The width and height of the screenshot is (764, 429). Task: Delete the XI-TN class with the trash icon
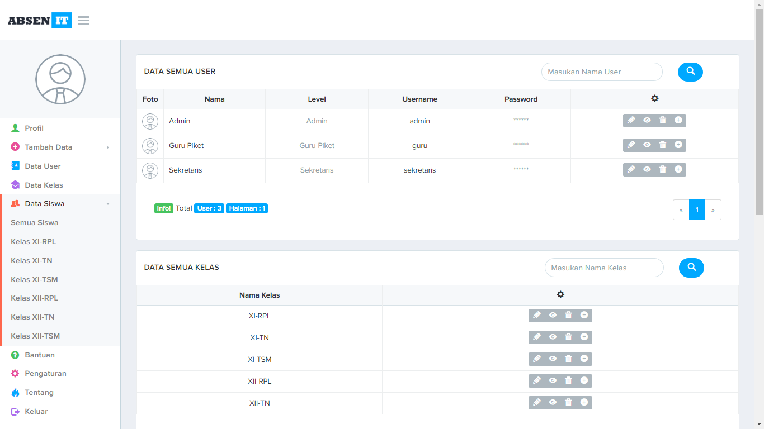click(568, 337)
